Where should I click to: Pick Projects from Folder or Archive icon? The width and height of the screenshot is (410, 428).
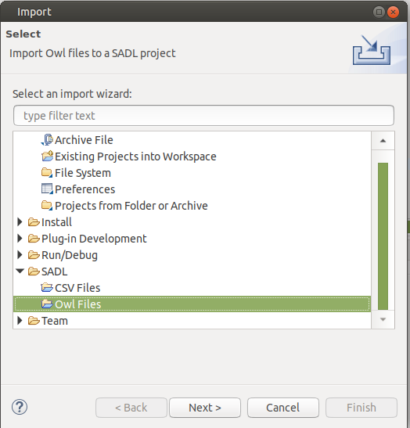coord(47,205)
